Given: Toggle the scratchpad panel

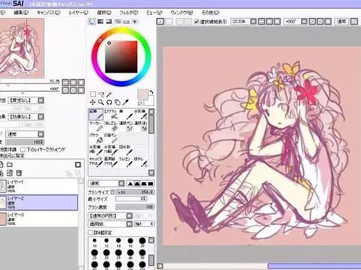Looking at the screenshot, I should pyautogui.click(x=135, y=21).
